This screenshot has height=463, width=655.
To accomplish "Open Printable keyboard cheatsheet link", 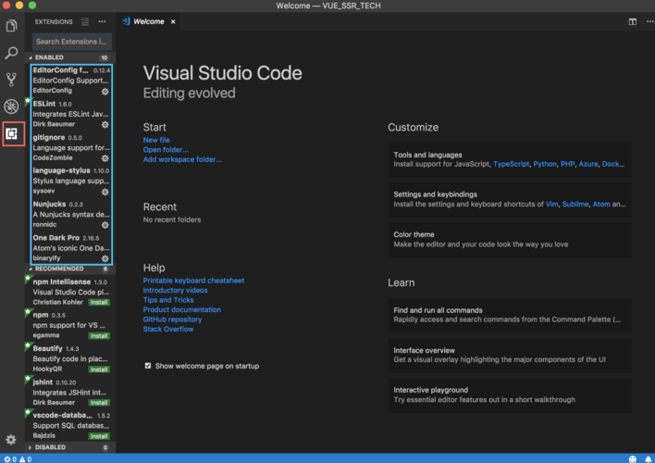I will (x=193, y=281).
